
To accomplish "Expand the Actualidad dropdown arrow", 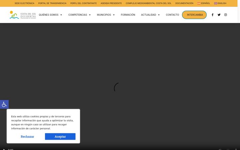I will point(159,15).
